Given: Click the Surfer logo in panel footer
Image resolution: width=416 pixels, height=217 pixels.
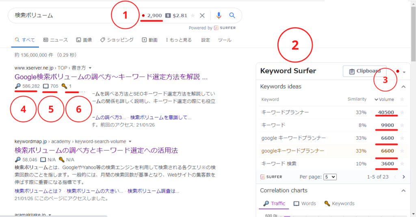Looking at the screenshot, I should (271, 177).
